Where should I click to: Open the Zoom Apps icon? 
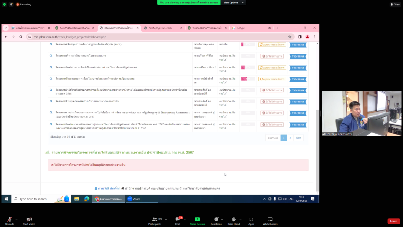(251, 219)
